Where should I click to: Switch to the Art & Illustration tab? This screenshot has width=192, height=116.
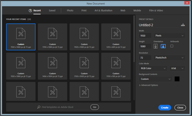pos(103,10)
